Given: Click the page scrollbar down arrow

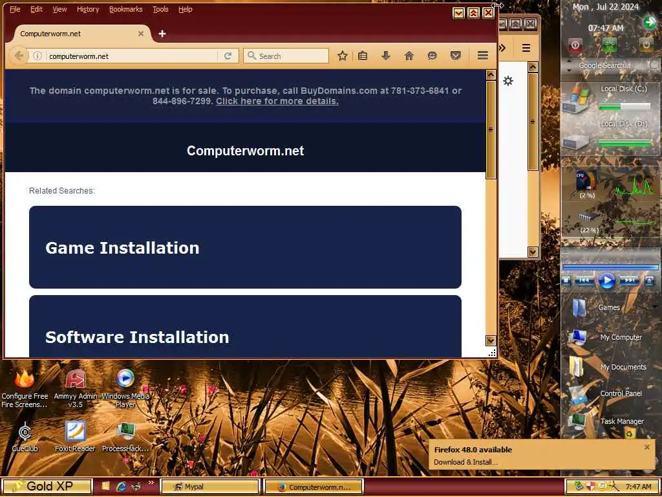Looking at the screenshot, I should click(x=491, y=340).
